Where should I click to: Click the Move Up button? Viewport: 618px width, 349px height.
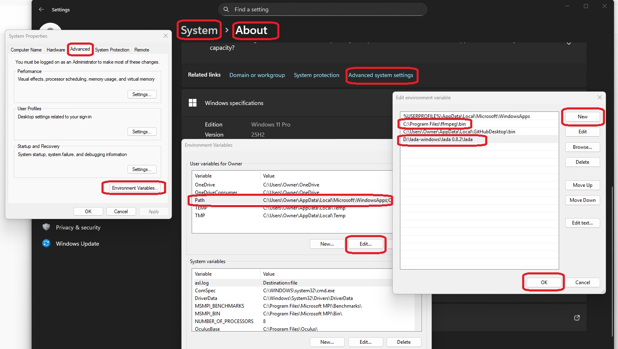click(582, 185)
